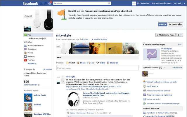Click the Vidéo publish icon
This screenshot has width=187, height=117.
(x=98, y=63)
